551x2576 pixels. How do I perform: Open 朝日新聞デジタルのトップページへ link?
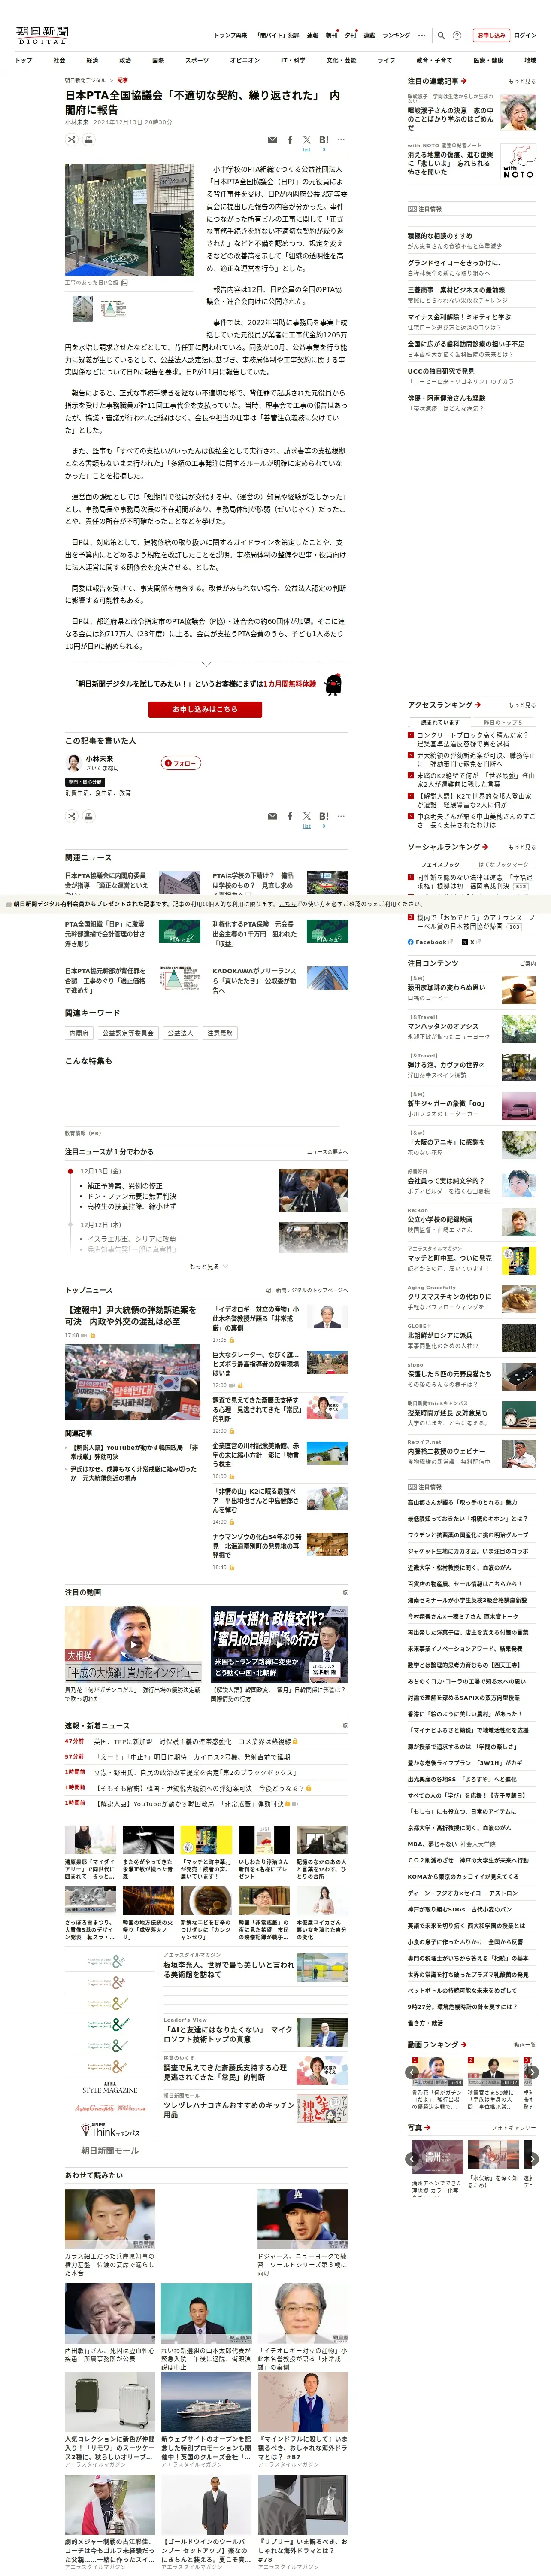pyautogui.click(x=307, y=1290)
